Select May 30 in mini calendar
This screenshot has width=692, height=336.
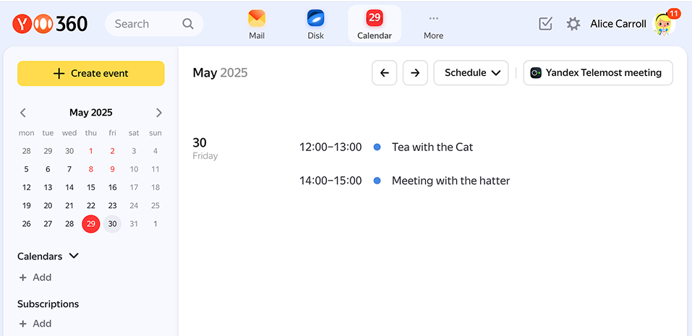[112, 224]
